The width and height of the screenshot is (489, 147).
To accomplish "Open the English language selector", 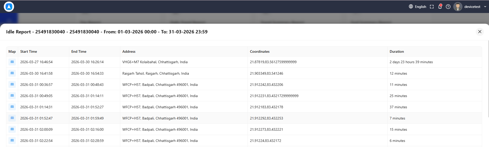I will (x=418, y=7).
